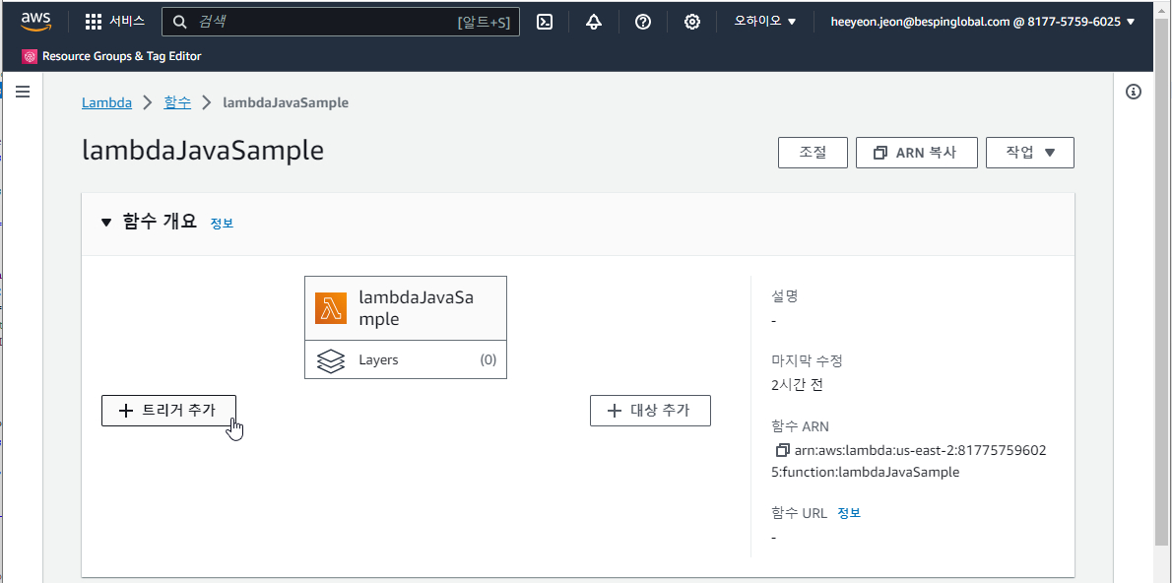Add a trigger with 트리거 추가
The width and height of the screenshot is (1172, 583).
click(169, 411)
